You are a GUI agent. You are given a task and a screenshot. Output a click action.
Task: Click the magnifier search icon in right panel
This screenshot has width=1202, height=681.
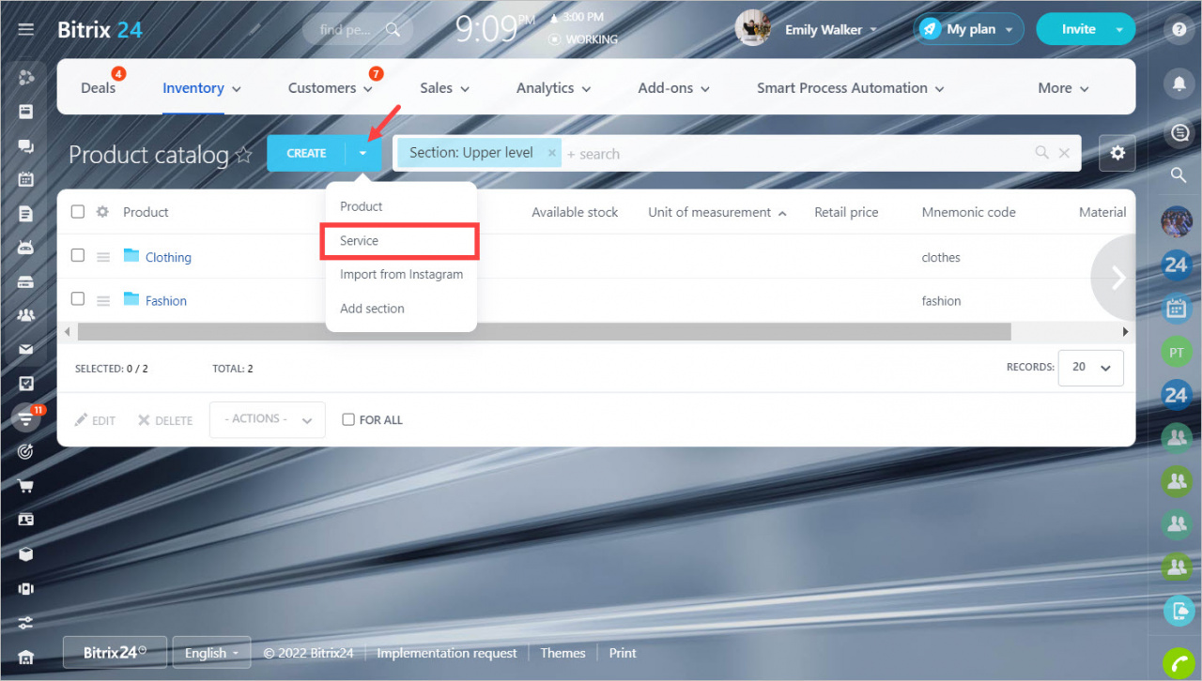coord(1177,174)
